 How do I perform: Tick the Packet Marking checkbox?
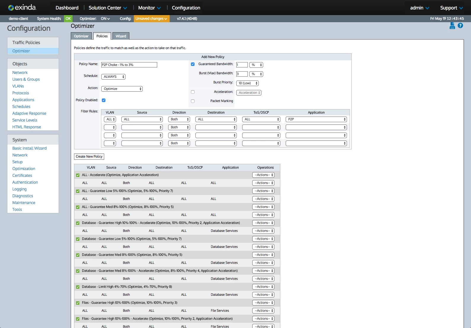[x=193, y=101]
